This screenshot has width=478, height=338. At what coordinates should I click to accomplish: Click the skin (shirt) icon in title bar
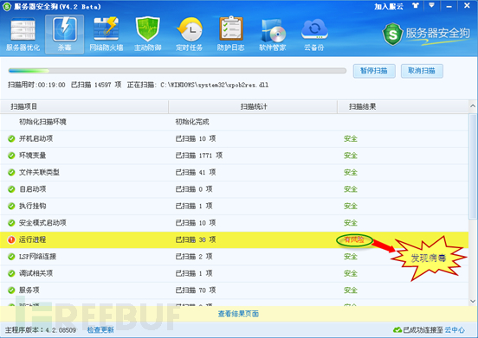point(415,5)
